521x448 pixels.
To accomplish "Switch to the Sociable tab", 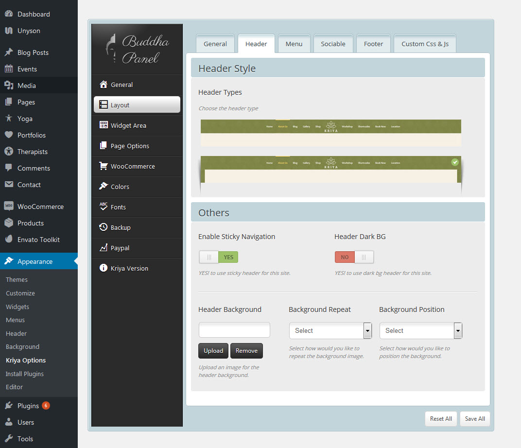I will click(x=333, y=43).
